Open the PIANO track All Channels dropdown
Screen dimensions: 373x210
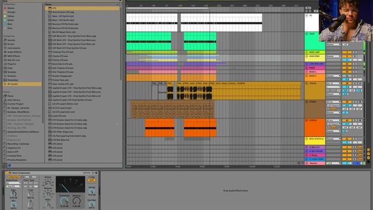click(334, 105)
